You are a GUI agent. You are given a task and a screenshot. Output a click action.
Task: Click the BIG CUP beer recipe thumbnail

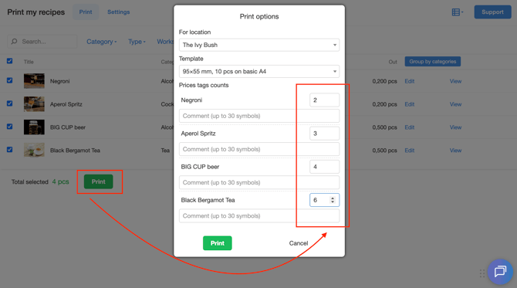click(34, 127)
